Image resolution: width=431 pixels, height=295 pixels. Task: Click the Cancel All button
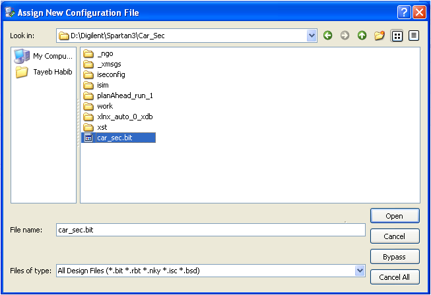click(395, 277)
